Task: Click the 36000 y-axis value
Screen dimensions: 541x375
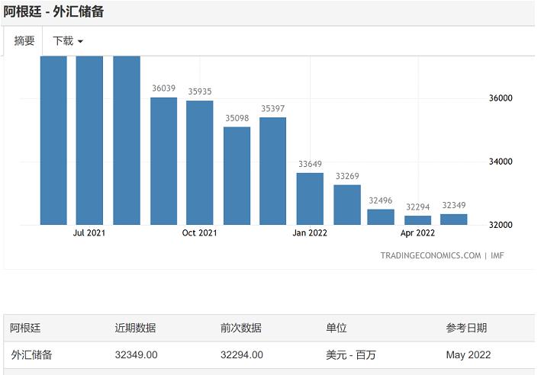Action: coord(501,98)
